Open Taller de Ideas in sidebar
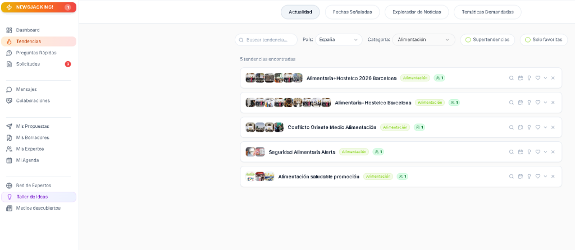 click(32, 197)
